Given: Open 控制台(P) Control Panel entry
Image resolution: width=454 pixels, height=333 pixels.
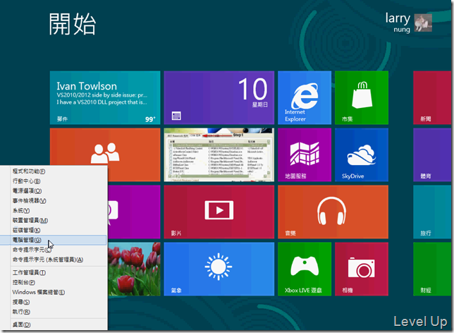Looking at the screenshot, I should (54, 282).
